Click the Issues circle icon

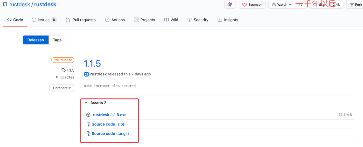[34, 20]
